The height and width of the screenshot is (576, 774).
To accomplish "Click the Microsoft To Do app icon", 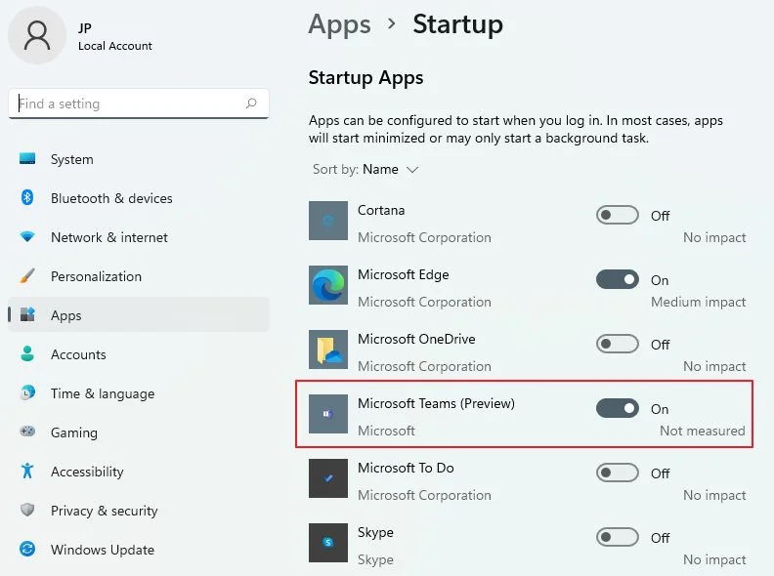I will tap(328, 478).
